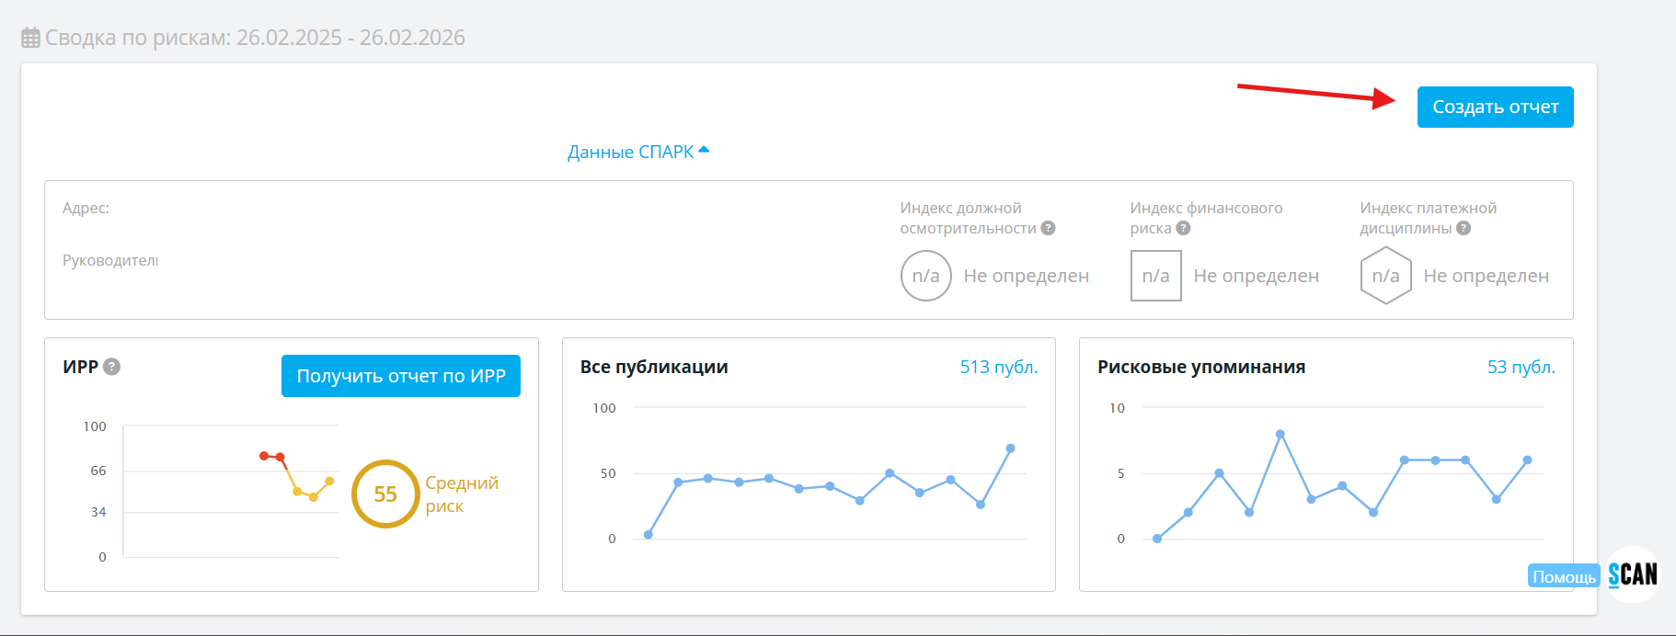
Task: Click help icon next to Индекс должной осмотрительности
Action: click(x=1048, y=228)
